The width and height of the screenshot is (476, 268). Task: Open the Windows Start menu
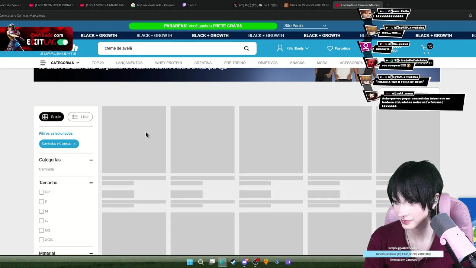190,262
